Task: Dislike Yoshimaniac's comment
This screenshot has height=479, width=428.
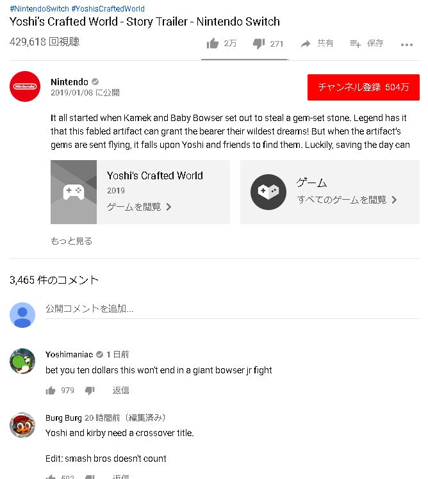Action: 90,391
